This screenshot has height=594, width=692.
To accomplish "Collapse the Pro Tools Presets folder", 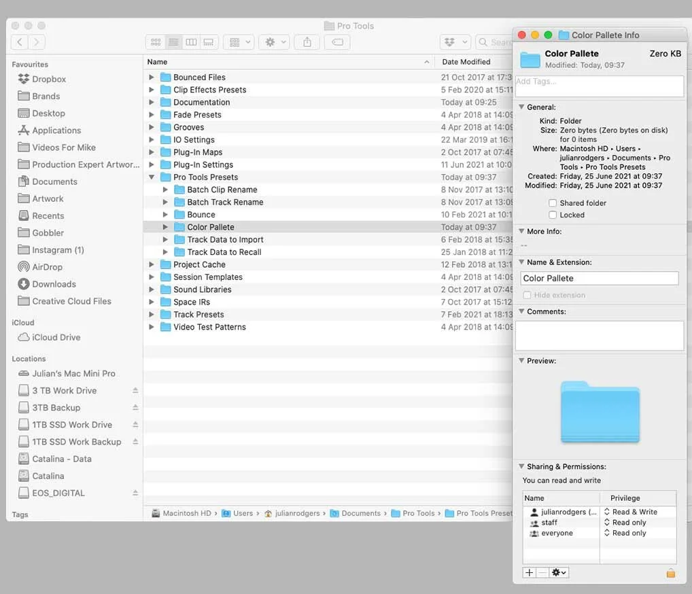I will (x=152, y=177).
